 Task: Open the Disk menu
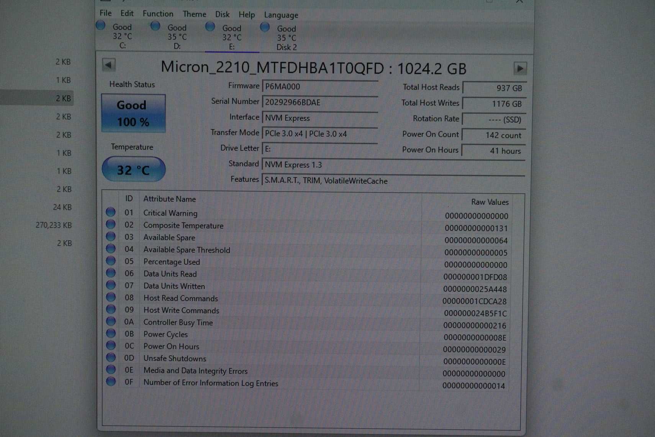222,15
